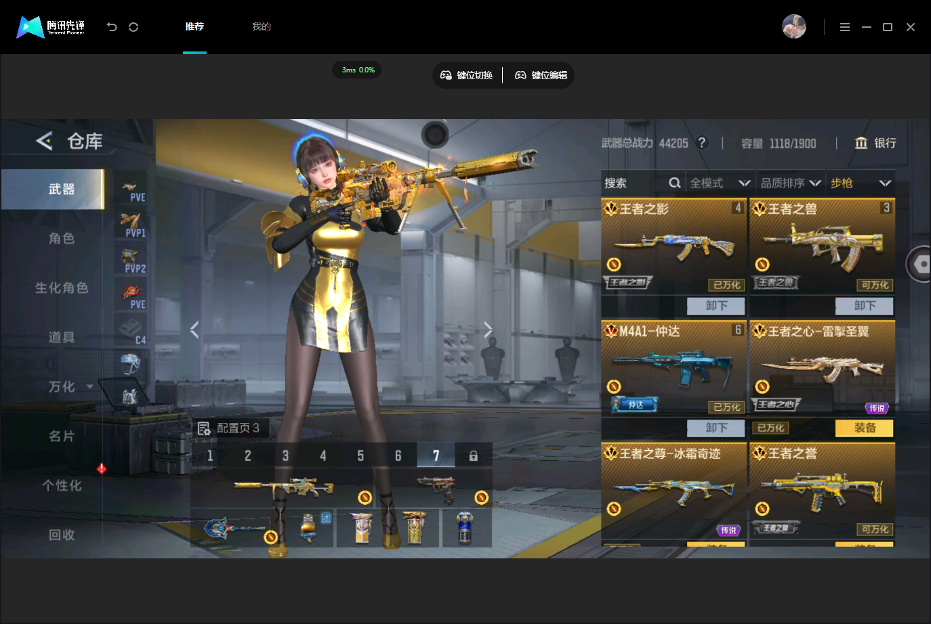Open the hamburger menu in title bar
This screenshot has width=931, height=624.
pyautogui.click(x=845, y=27)
